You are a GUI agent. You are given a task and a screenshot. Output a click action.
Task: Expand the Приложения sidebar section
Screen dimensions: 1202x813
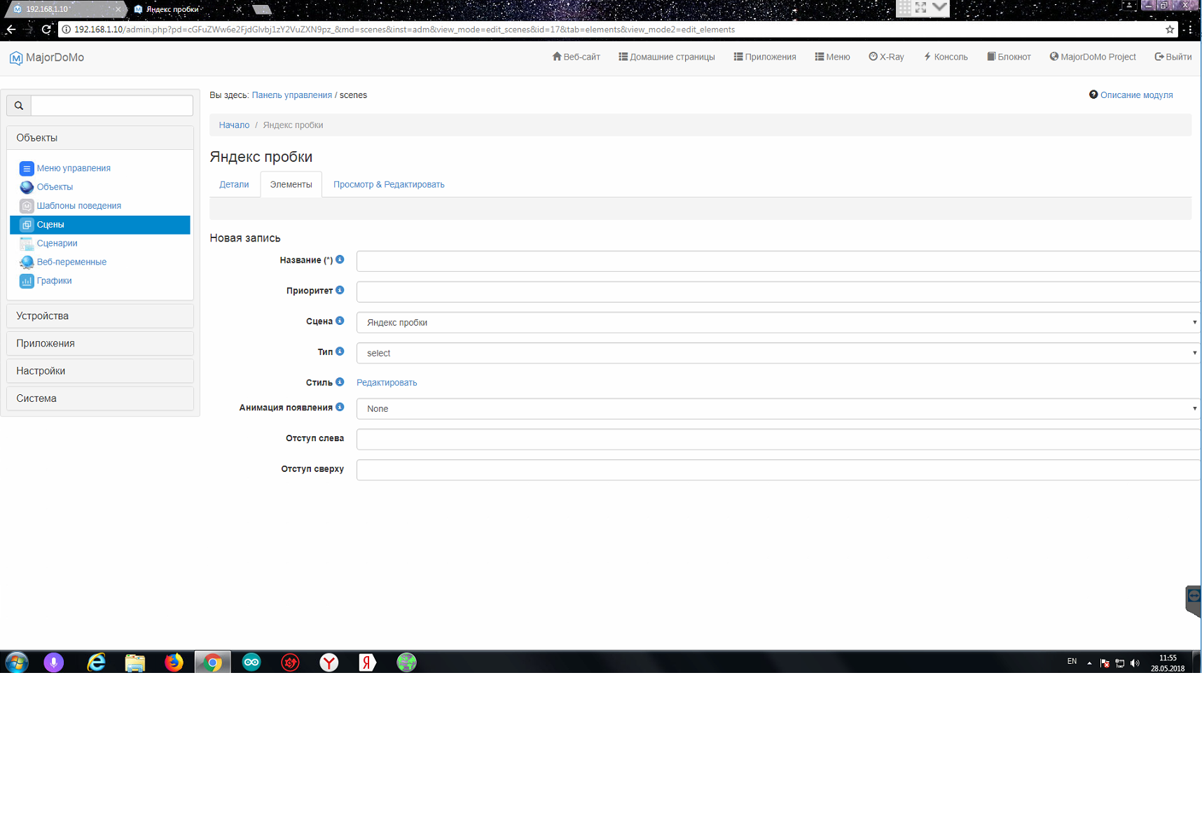click(100, 343)
